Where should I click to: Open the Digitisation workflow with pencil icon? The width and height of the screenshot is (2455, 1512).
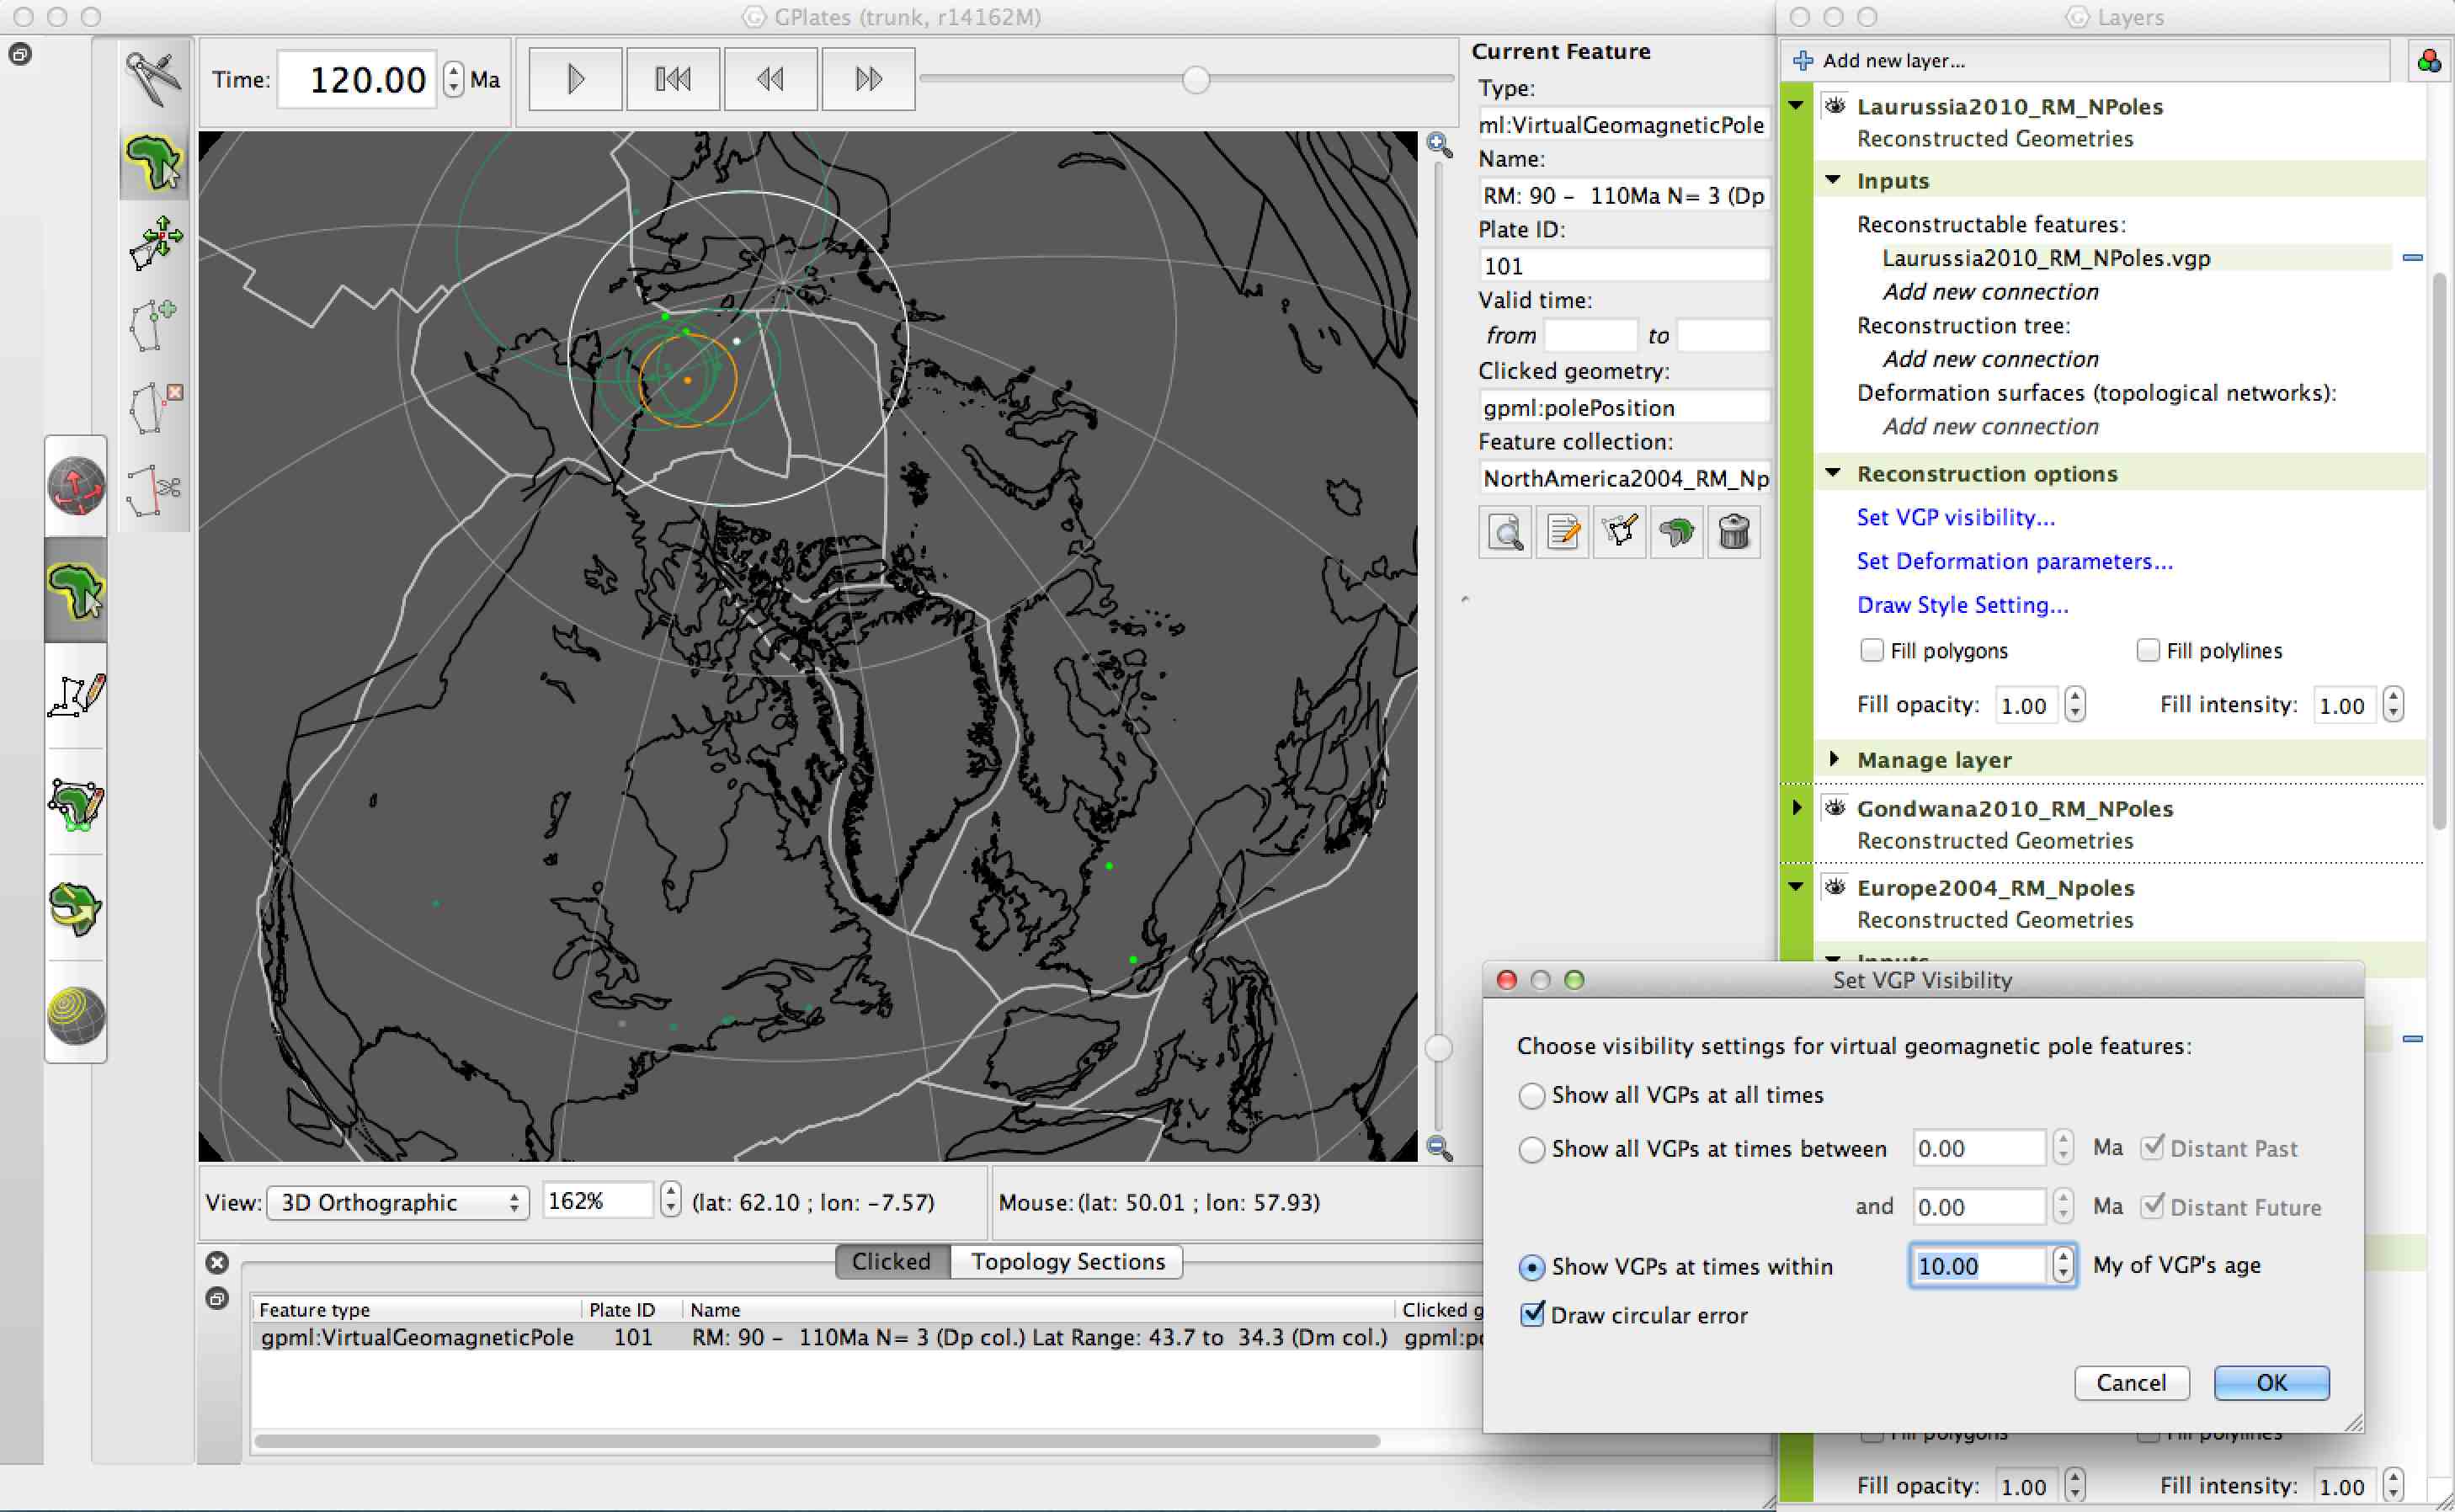coord(76,695)
